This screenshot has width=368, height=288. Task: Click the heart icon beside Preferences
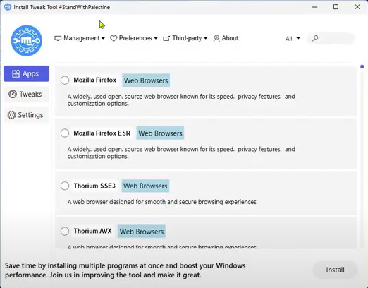[114, 38]
